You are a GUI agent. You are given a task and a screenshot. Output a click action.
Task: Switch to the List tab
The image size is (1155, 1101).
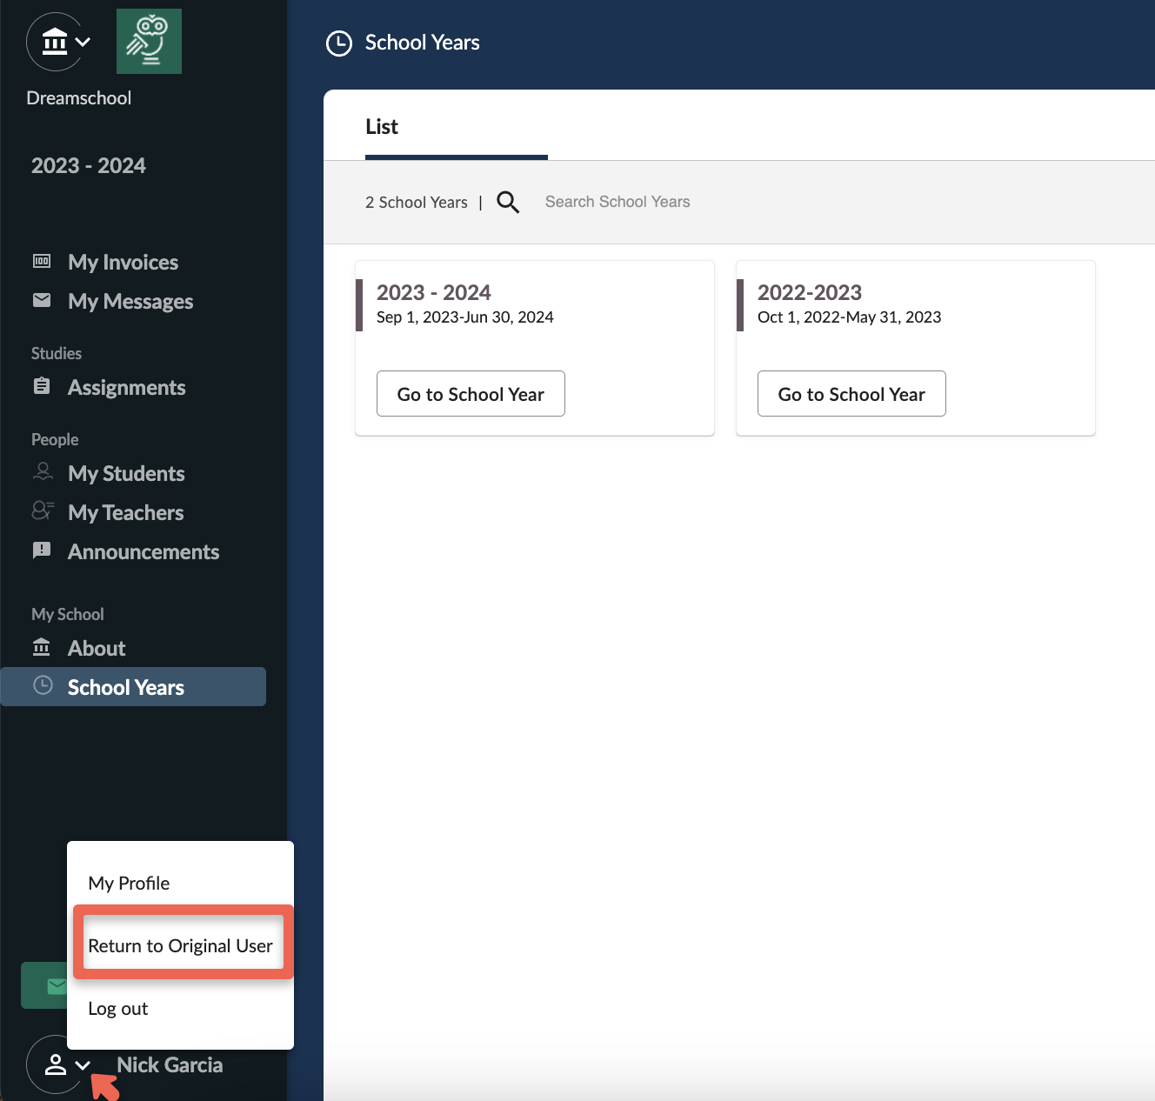pos(382,126)
